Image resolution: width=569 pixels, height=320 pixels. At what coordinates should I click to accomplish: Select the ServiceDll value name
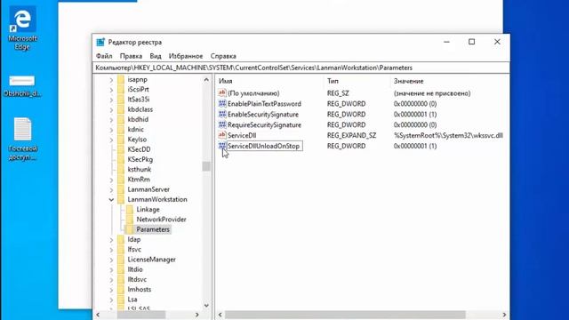(x=242, y=135)
